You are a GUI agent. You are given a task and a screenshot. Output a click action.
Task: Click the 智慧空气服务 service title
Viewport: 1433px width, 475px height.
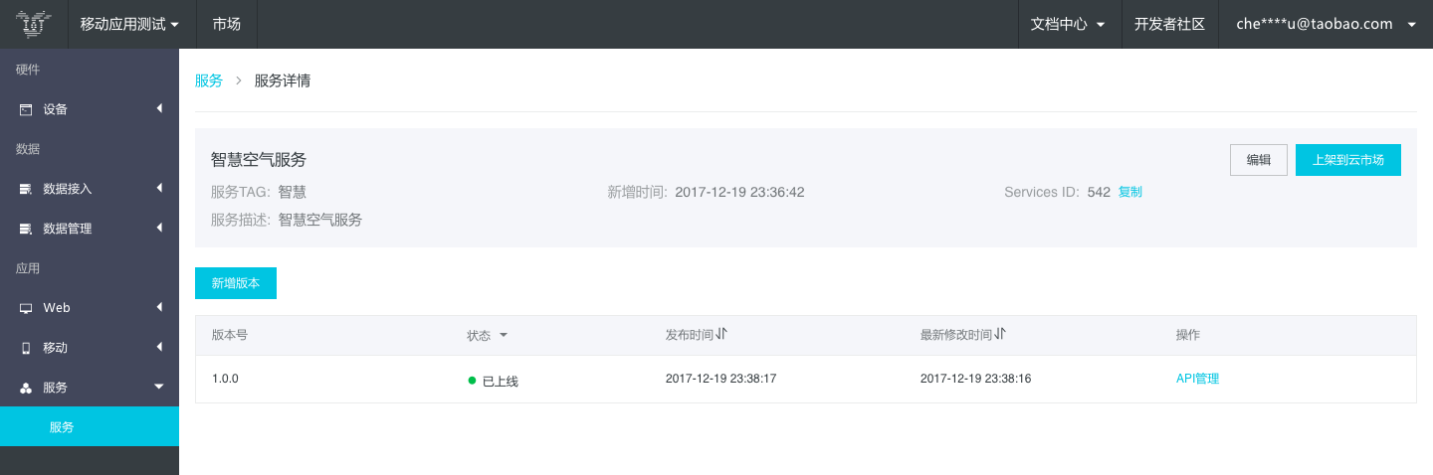pyautogui.click(x=259, y=159)
